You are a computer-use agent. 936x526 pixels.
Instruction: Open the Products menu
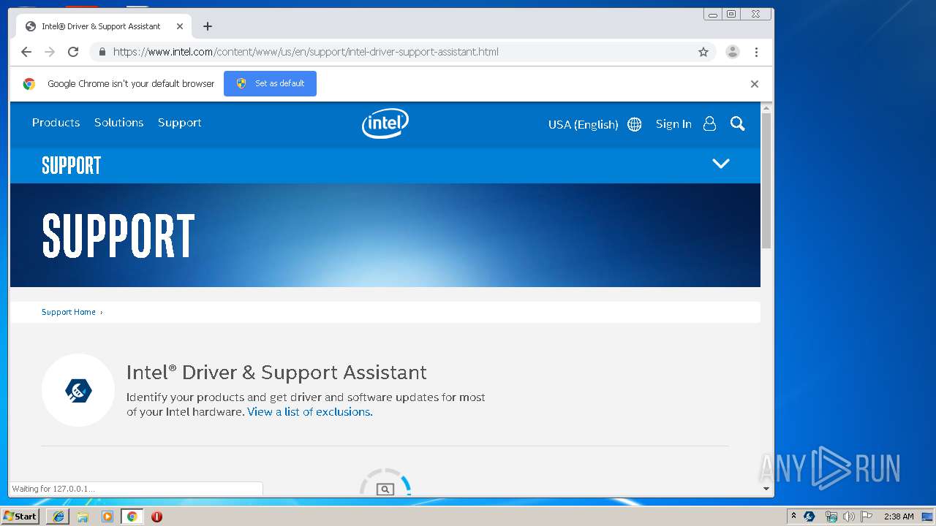pyautogui.click(x=56, y=123)
